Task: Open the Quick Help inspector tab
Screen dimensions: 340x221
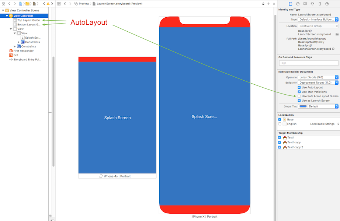Action: [298, 4]
